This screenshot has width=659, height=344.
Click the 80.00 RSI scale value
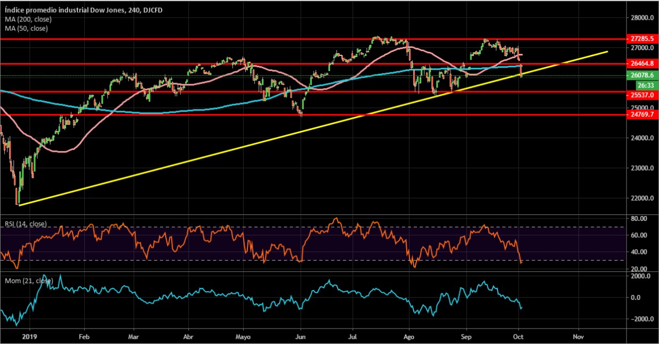[638, 219]
